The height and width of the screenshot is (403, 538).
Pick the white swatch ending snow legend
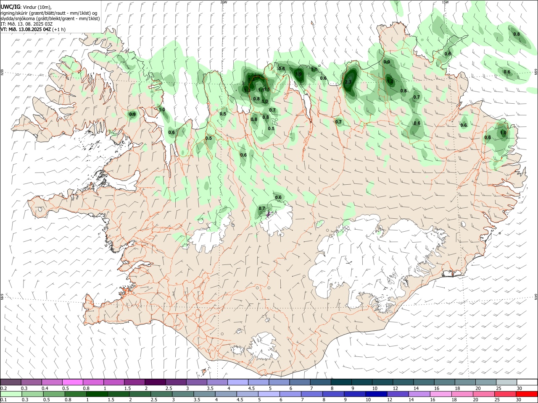point(527,382)
